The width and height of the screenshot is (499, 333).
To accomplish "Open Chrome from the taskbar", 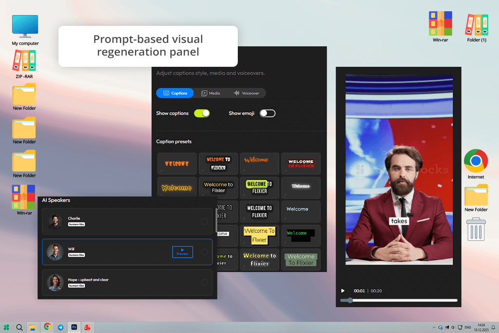I will tap(47, 327).
